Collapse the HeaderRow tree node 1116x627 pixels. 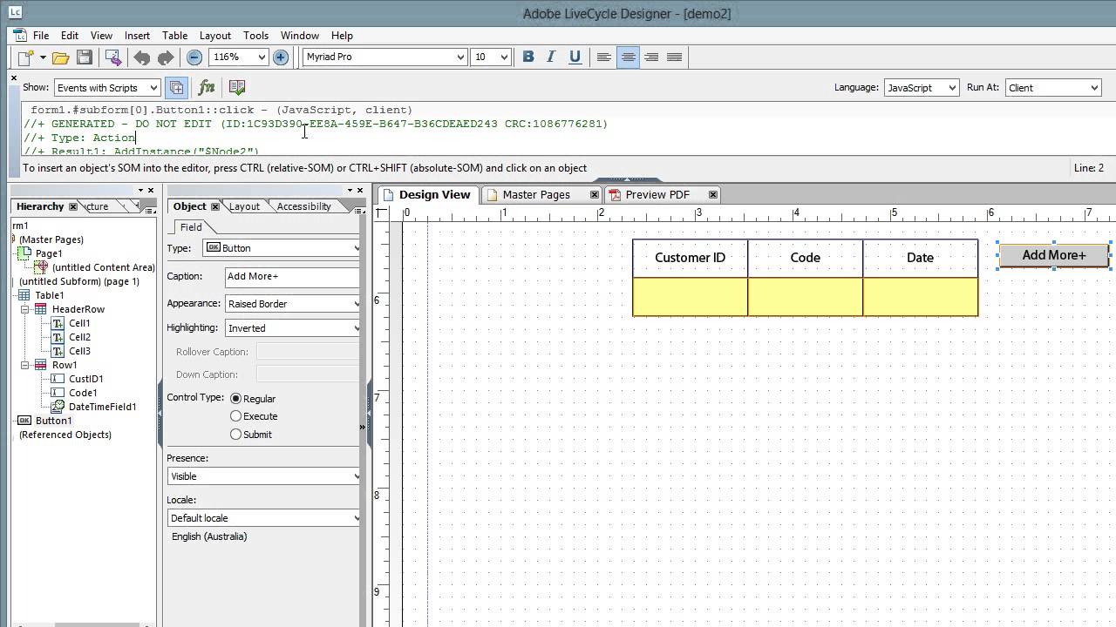click(x=25, y=309)
